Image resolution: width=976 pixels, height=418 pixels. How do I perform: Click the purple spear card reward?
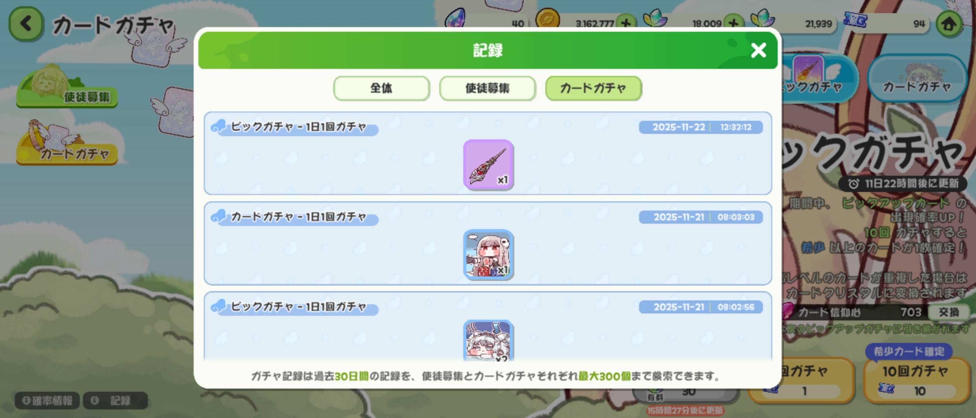point(488,165)
